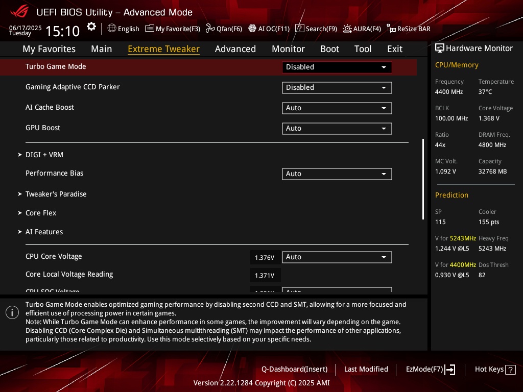Open the AI Cache Boost dropdown
The width and height of the screenshot is (523, 392).
tap(337, 108)
